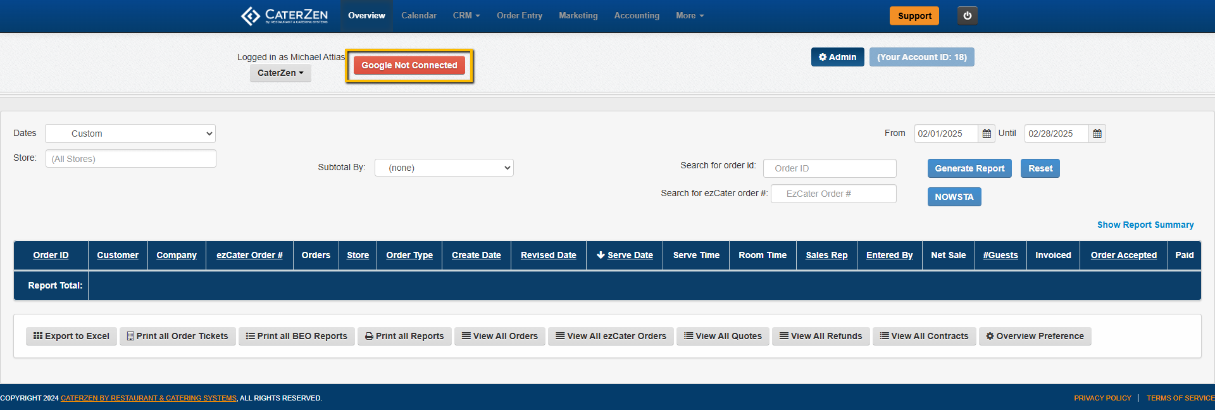
Task: Click View All Quotes
Action: 723,336
